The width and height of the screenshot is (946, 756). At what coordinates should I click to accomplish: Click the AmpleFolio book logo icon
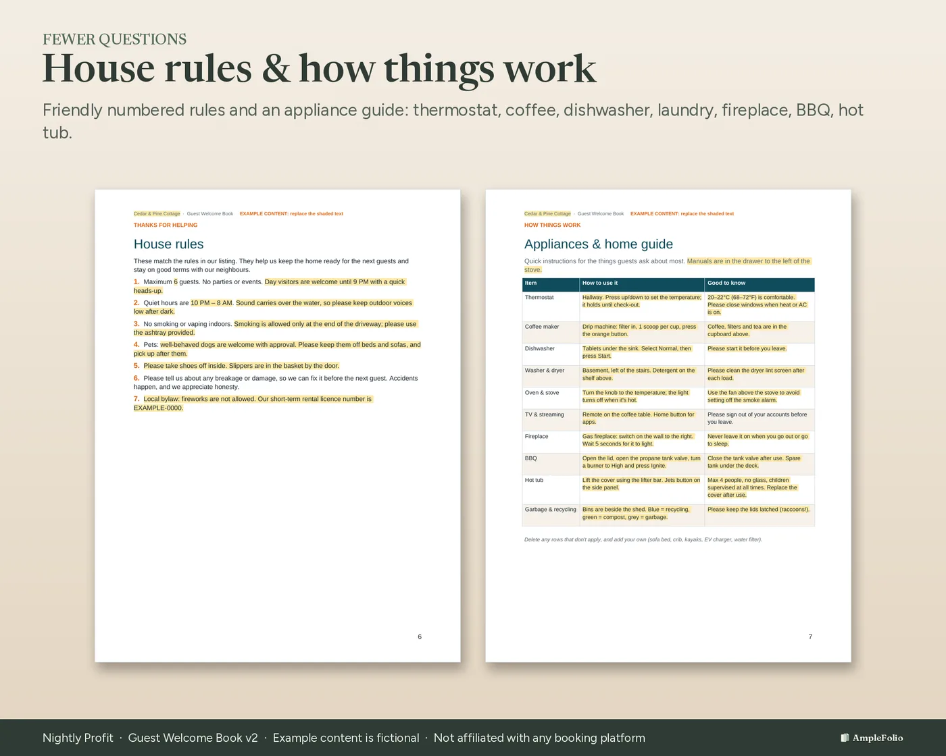pos(845,738)
